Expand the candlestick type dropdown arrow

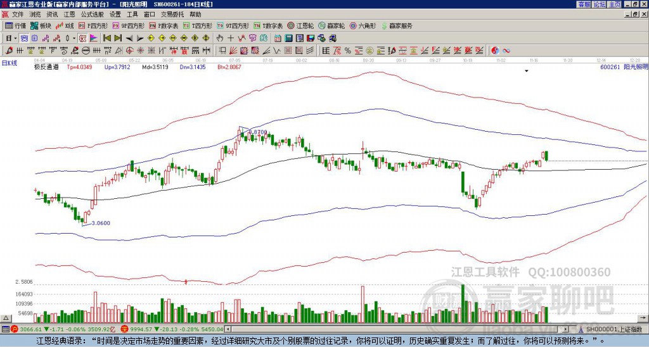[74, 39]
